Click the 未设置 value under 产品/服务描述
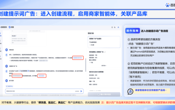The image size is (175, 110). [x=92, y=45]
